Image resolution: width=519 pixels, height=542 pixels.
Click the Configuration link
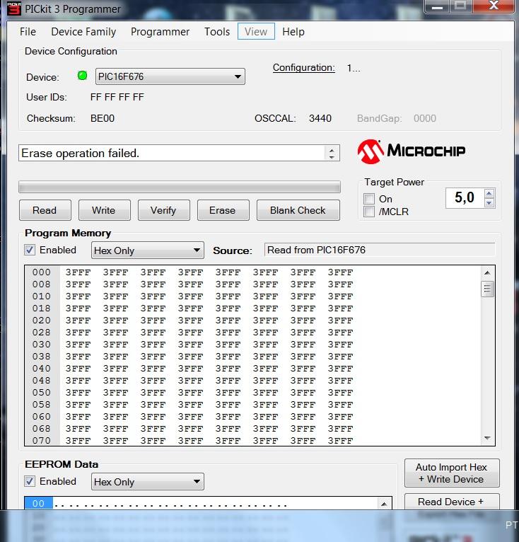pos(304,68)
